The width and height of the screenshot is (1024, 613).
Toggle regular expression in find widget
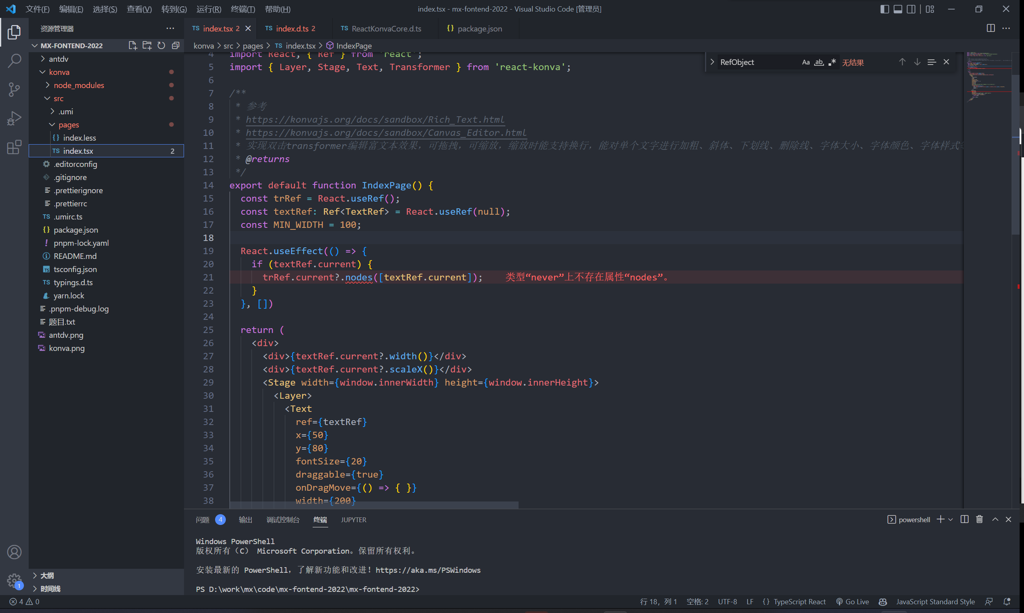(x=832, y=62)
